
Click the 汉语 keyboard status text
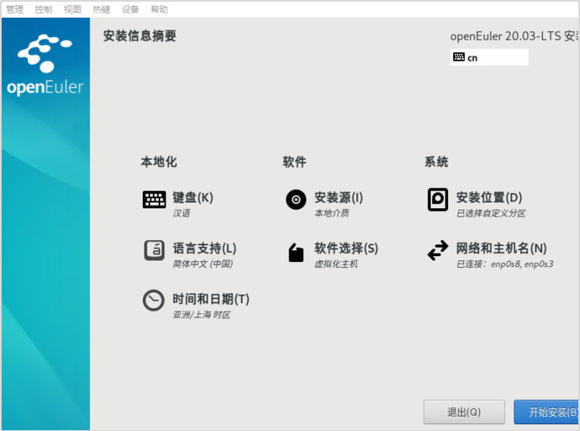point(181,213)
